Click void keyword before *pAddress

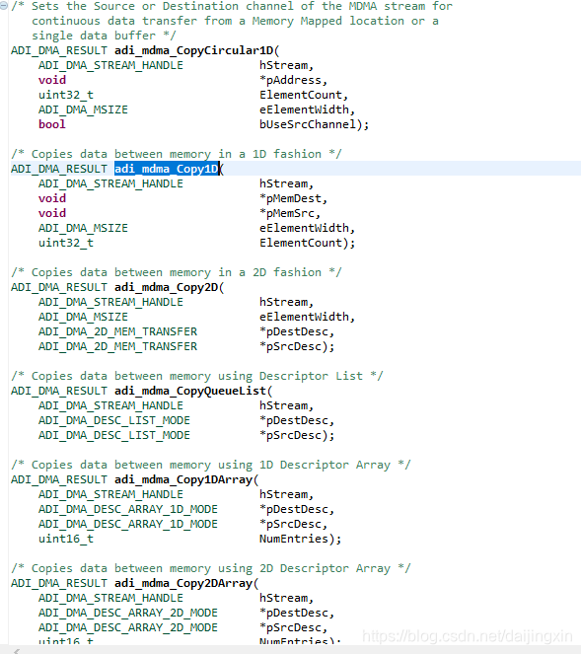[52, 80]
